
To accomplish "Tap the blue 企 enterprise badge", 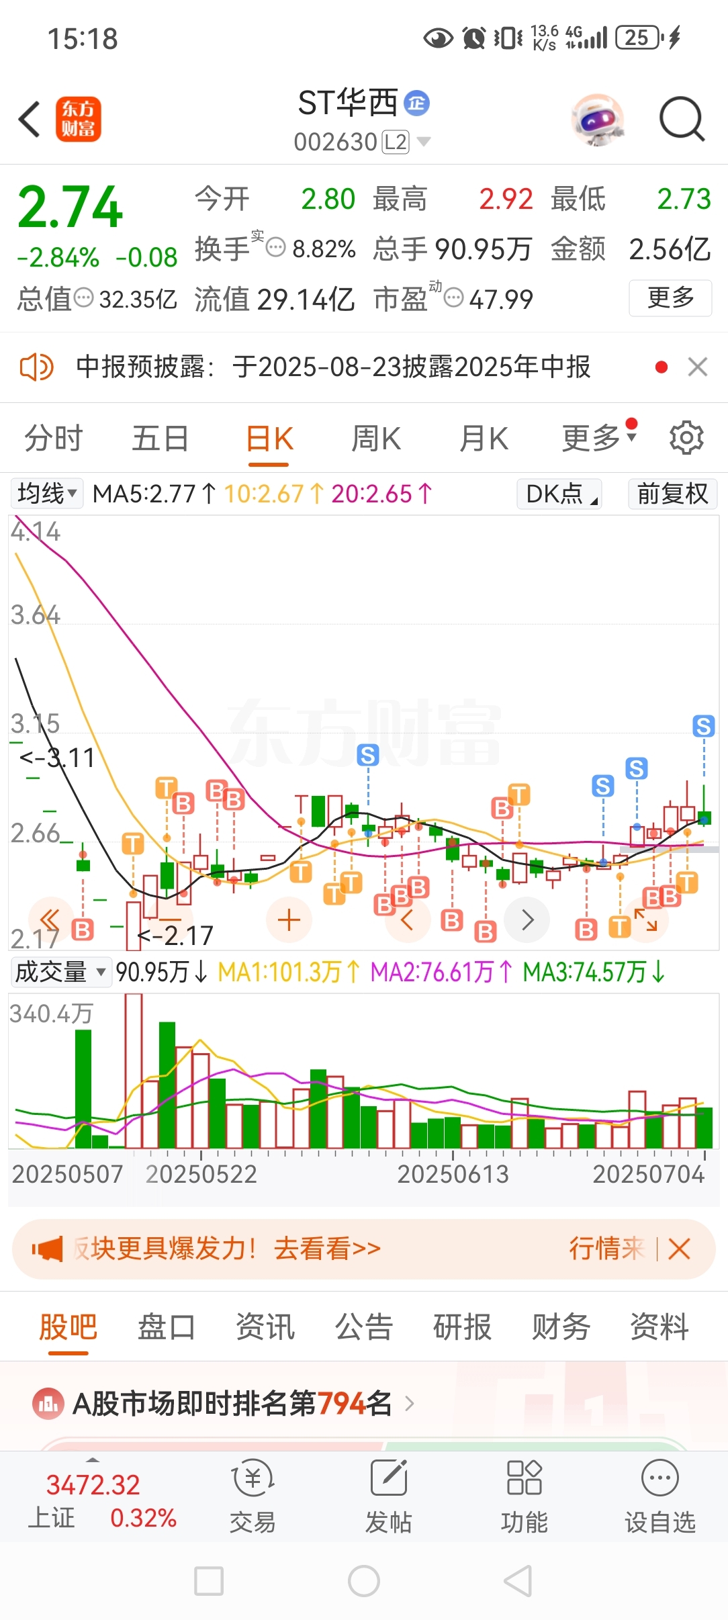I will click(417, 103).
